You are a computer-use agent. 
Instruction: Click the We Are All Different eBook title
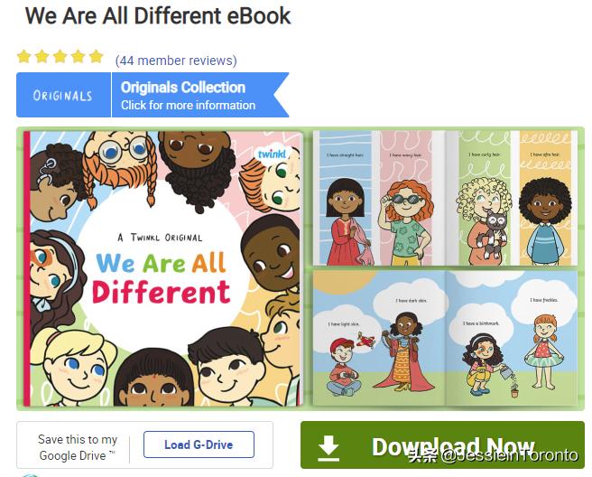point(158,16)
